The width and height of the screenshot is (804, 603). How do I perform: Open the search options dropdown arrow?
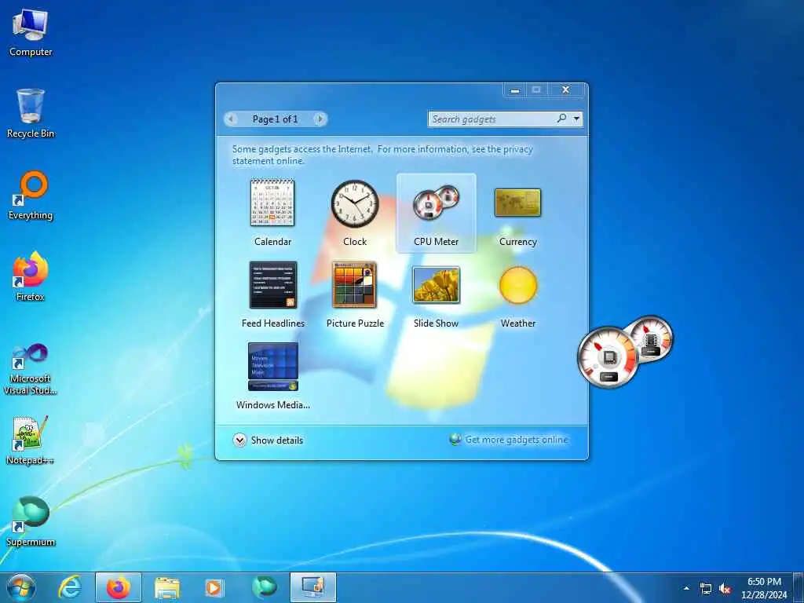[x=577, y=119]
